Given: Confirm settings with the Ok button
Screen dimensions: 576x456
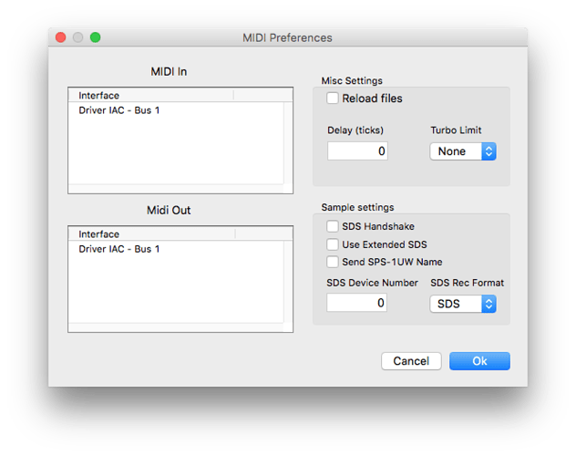Looking at the screenshot, I should [x=479, y=361].
